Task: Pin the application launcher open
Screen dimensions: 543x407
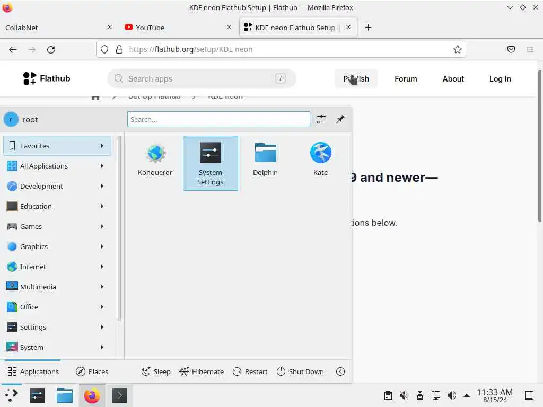Action: pyautogui.click(x=340, y=119)
